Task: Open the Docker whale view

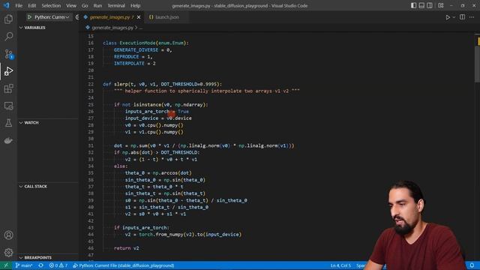Action: [8, 140]
